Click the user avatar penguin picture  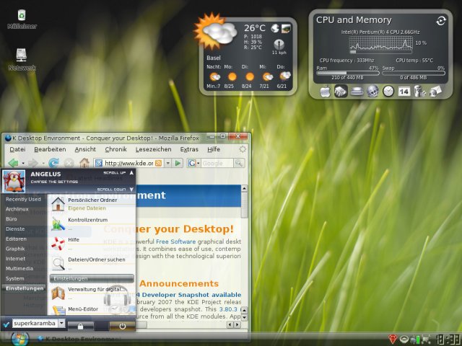14,181
